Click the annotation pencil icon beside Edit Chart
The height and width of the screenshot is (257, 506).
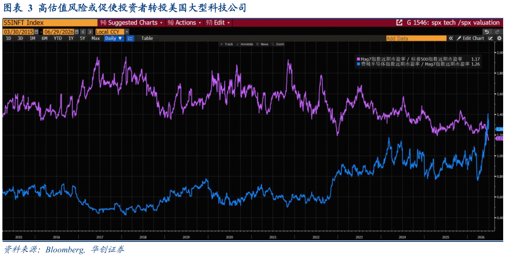(x=490, y=38)
